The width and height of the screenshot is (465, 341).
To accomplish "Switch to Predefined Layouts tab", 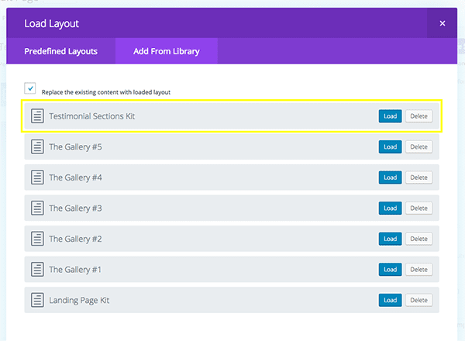I will click(x=61, y=51).
